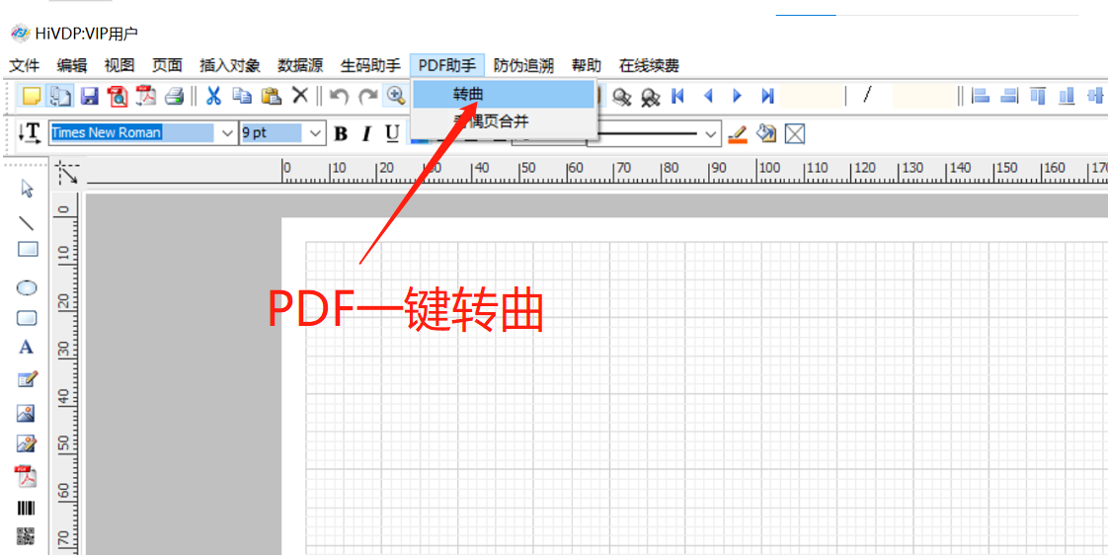Open PDF preview icon with magnifier
Screen dimensions: 1108x560
118,96
